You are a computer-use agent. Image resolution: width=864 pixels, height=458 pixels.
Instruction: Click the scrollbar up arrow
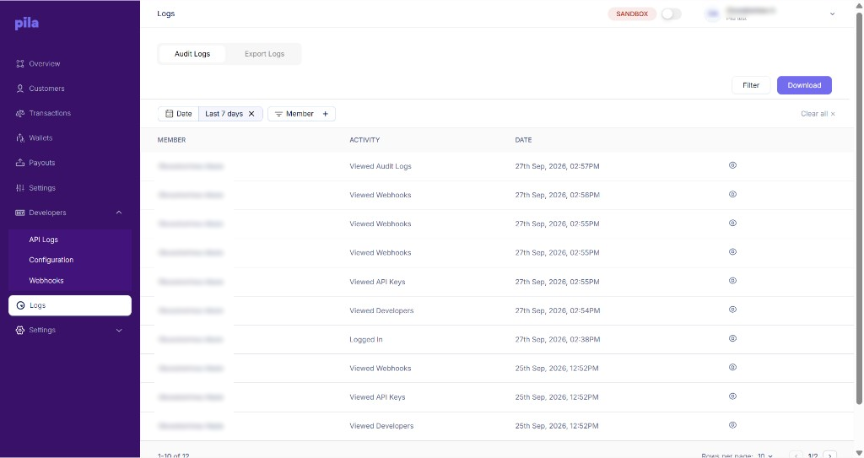858,5
